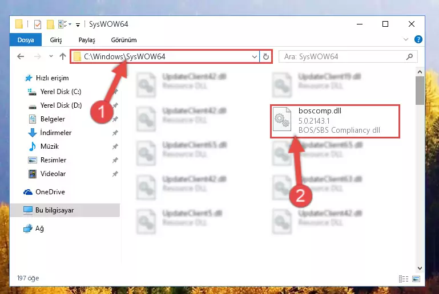Viewport: 439px width, 294px height.
Task: Switch to details view in status bar
Action: point(404,279)
